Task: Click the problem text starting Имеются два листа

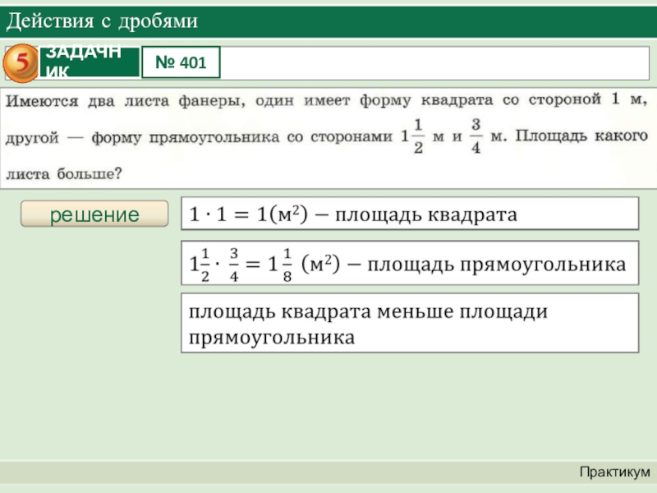Action: pos(327,137)
